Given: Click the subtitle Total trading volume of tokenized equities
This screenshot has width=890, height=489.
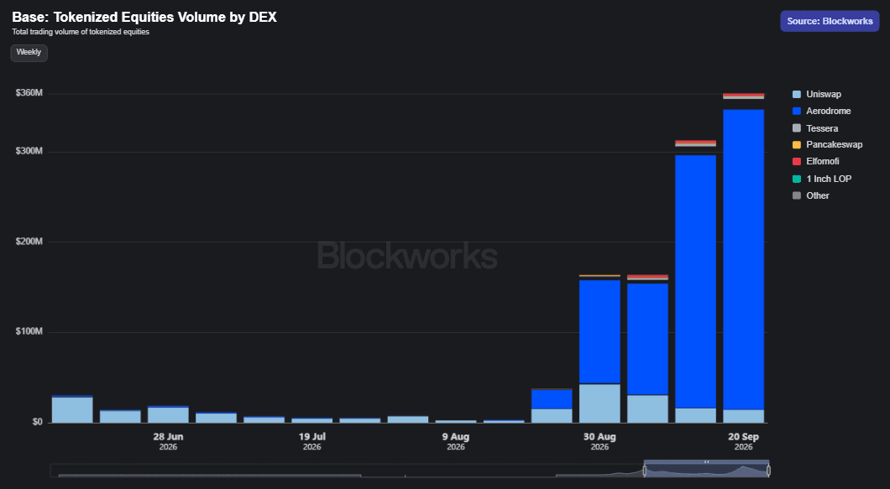Looking at the screenshot, I should tap(81, 32).
